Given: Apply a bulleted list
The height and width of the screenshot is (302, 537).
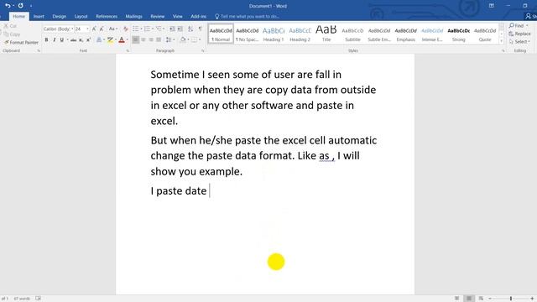Looking at the screenshot, I should tap(136, 29).
